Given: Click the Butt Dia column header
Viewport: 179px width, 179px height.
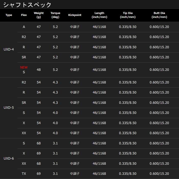Looking at the screenshot, I should click(x=159, y=15).
